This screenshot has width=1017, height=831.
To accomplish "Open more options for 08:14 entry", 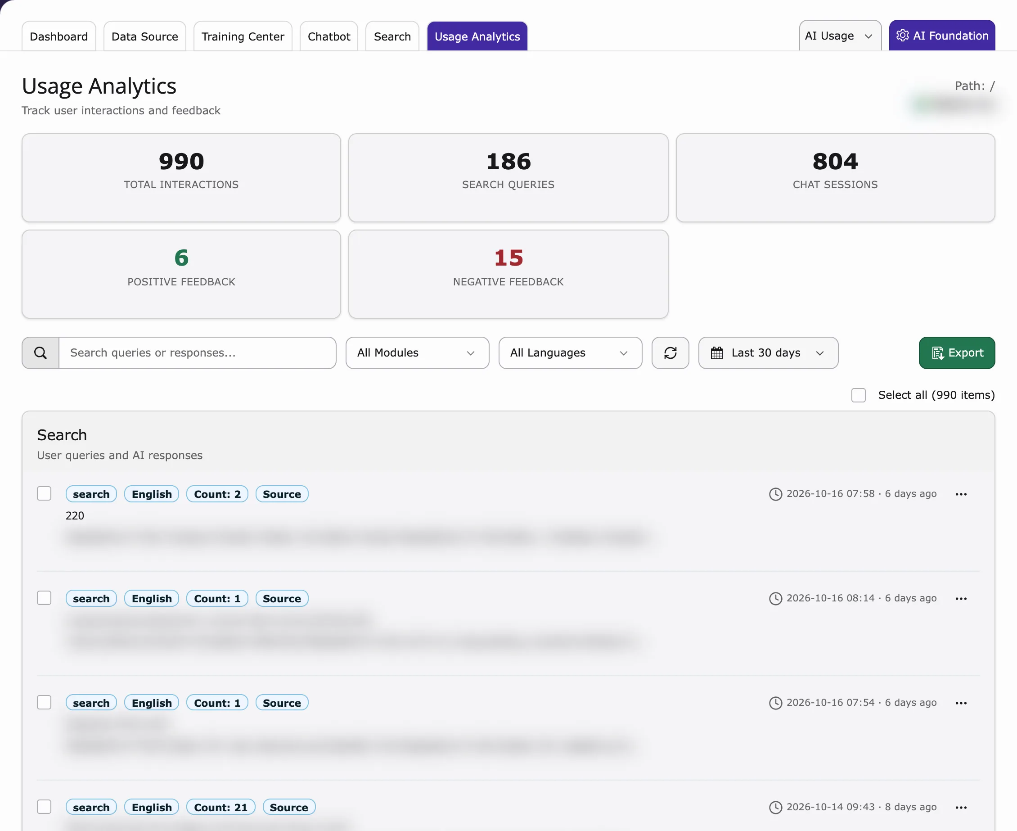I will [961, 598].
